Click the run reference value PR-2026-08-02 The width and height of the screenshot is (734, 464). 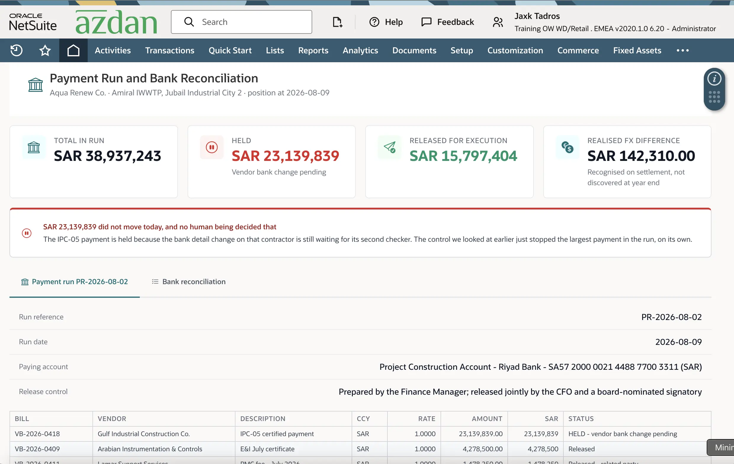[x=671, y=317]
